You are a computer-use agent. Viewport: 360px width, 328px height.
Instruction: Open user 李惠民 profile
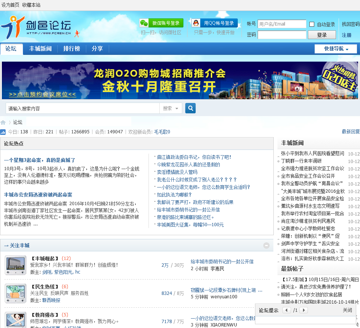(217, 269)
